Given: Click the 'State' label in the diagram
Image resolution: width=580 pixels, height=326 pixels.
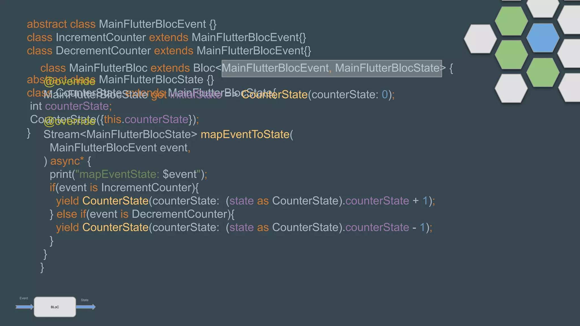Looking at the screenshot, I should click(x=85, y=300).
